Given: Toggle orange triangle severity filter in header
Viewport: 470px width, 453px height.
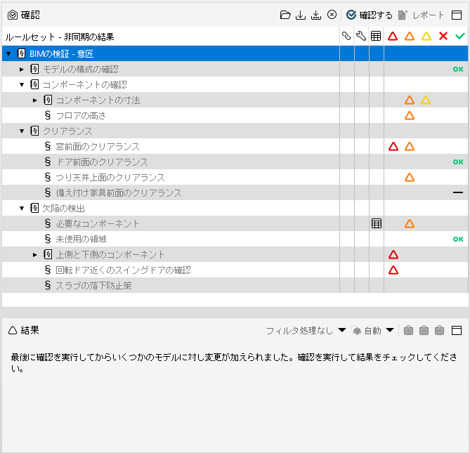Looking at the screenshot, I should (x=410, y=37).
